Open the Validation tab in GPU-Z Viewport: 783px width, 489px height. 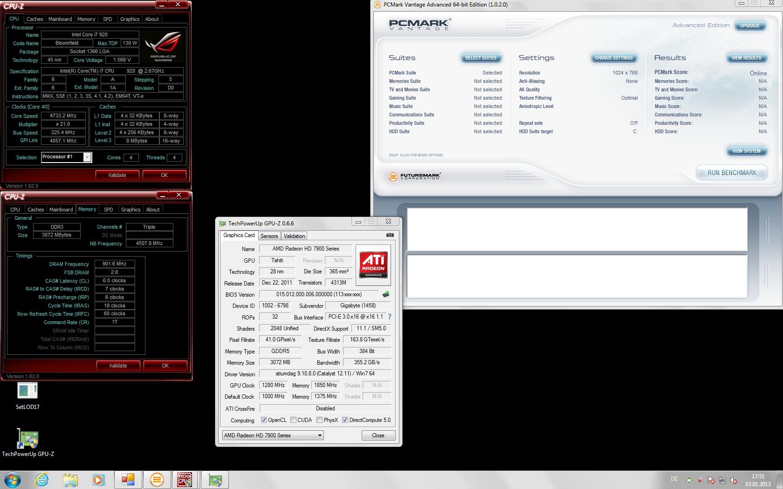[294, 236]
